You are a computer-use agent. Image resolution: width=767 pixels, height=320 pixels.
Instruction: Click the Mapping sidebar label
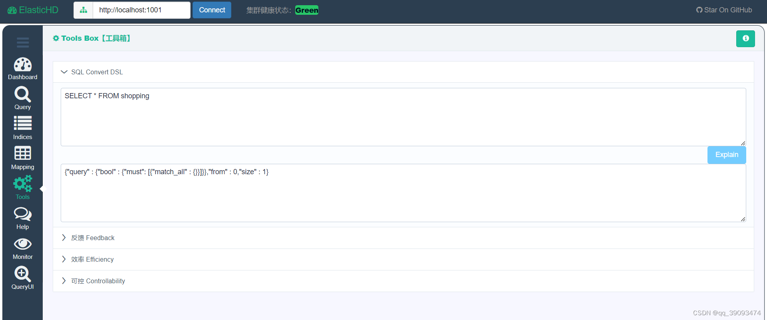[23, 167]
